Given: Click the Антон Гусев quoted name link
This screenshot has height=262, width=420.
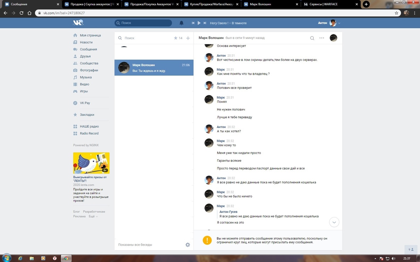Looking at the screenshot, I should pyautogui.click(x=228, y=212).
